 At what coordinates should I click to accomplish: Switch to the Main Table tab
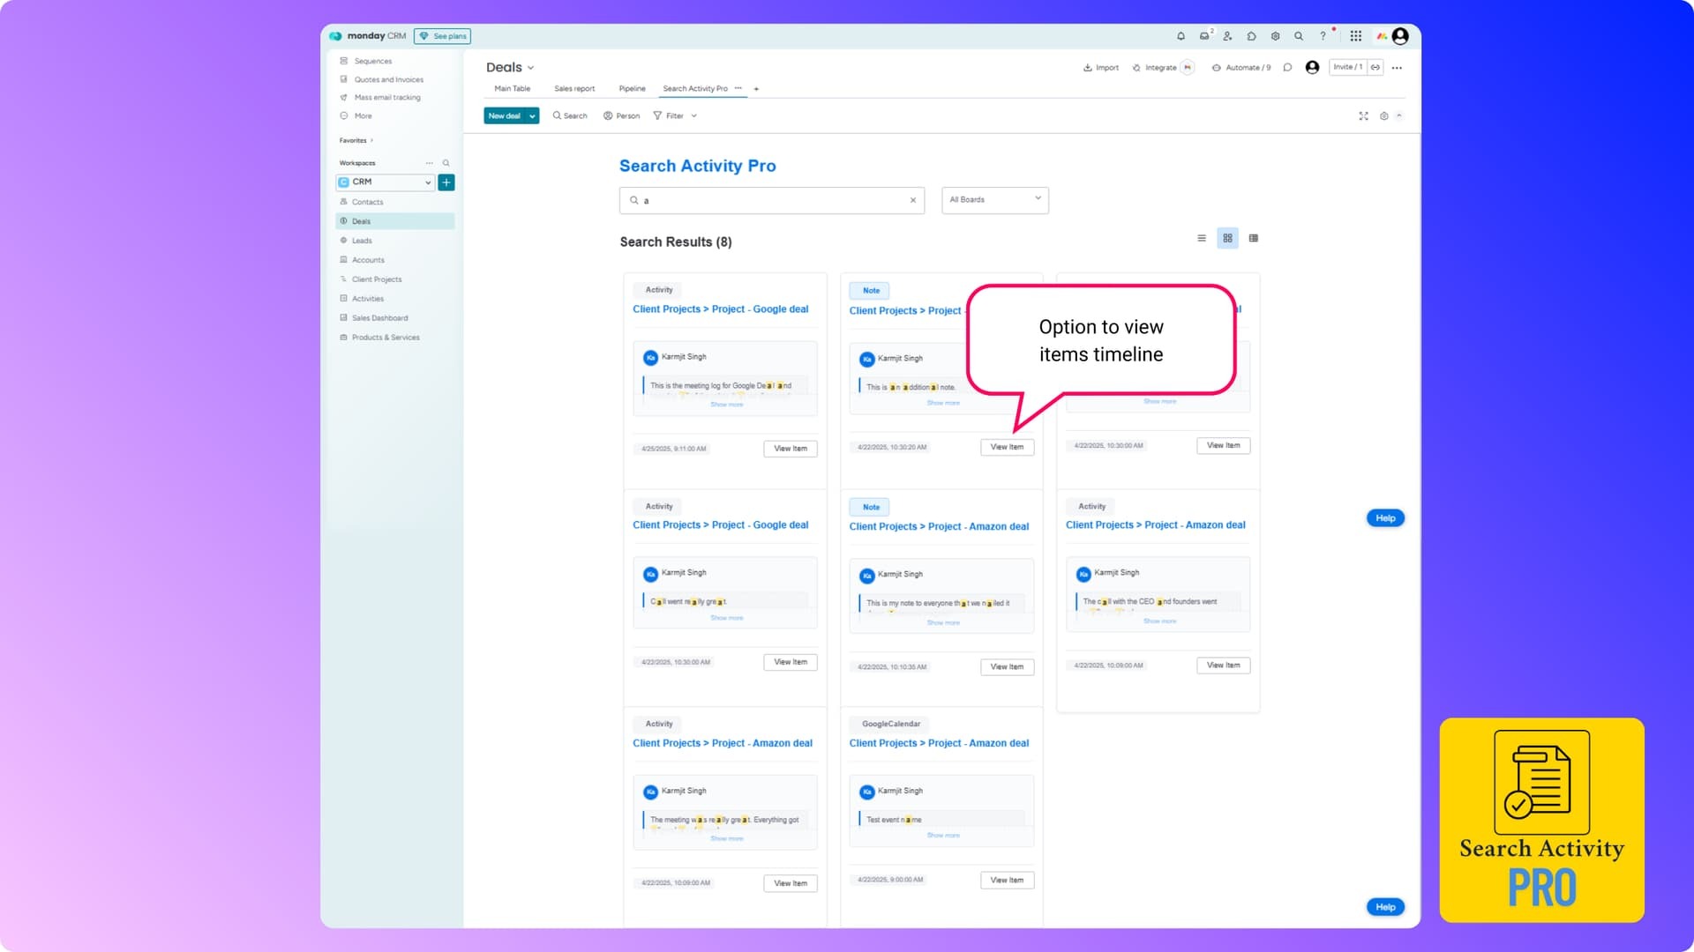[513, 89]
